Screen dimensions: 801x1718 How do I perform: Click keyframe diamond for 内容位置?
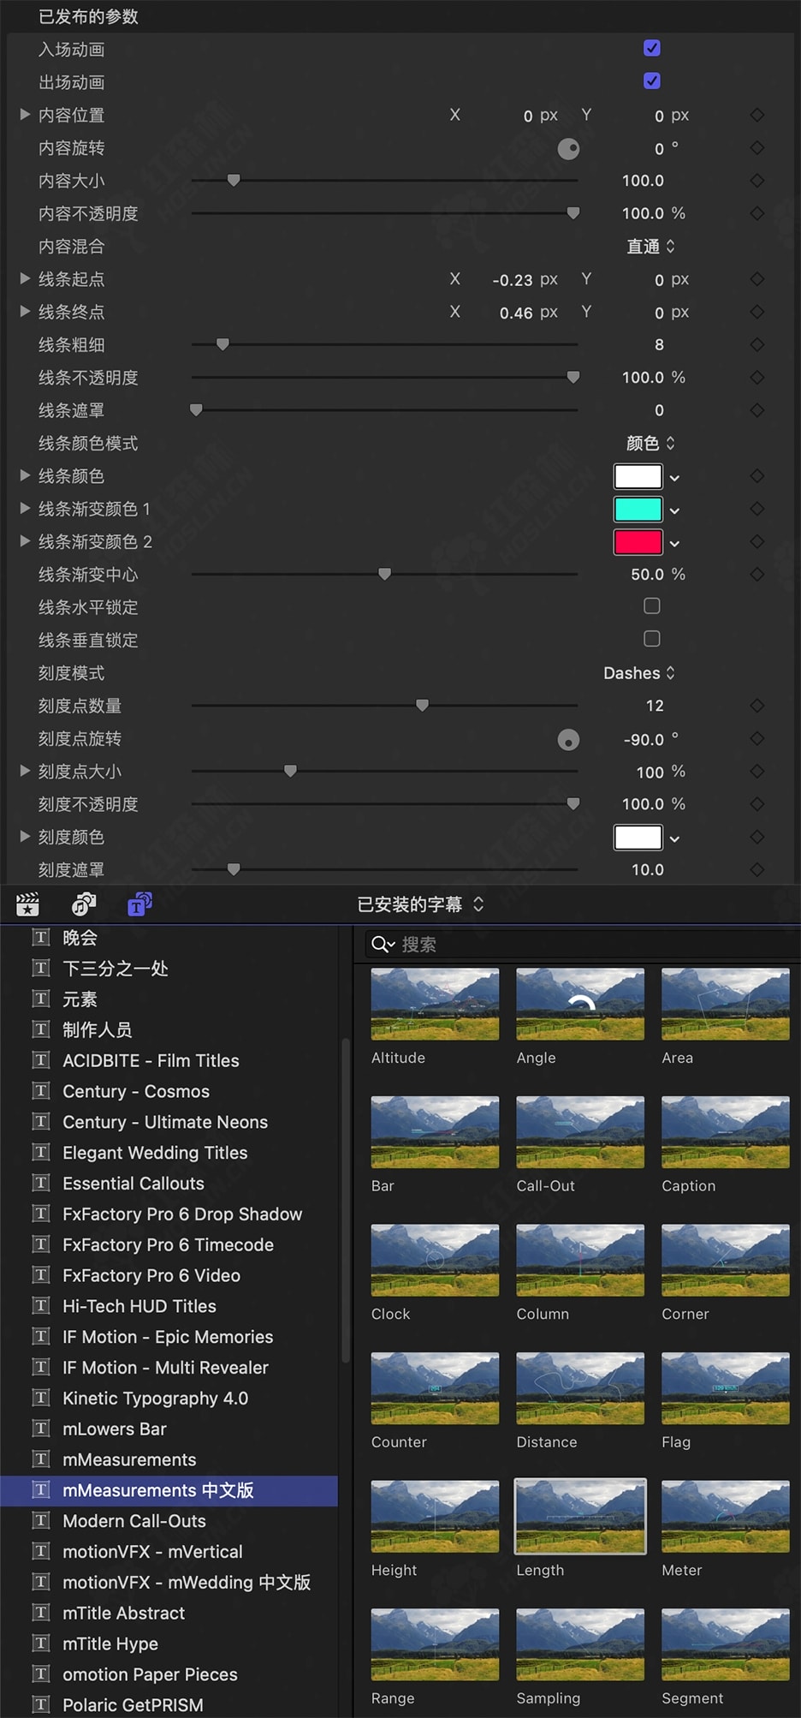click(756, 116)
